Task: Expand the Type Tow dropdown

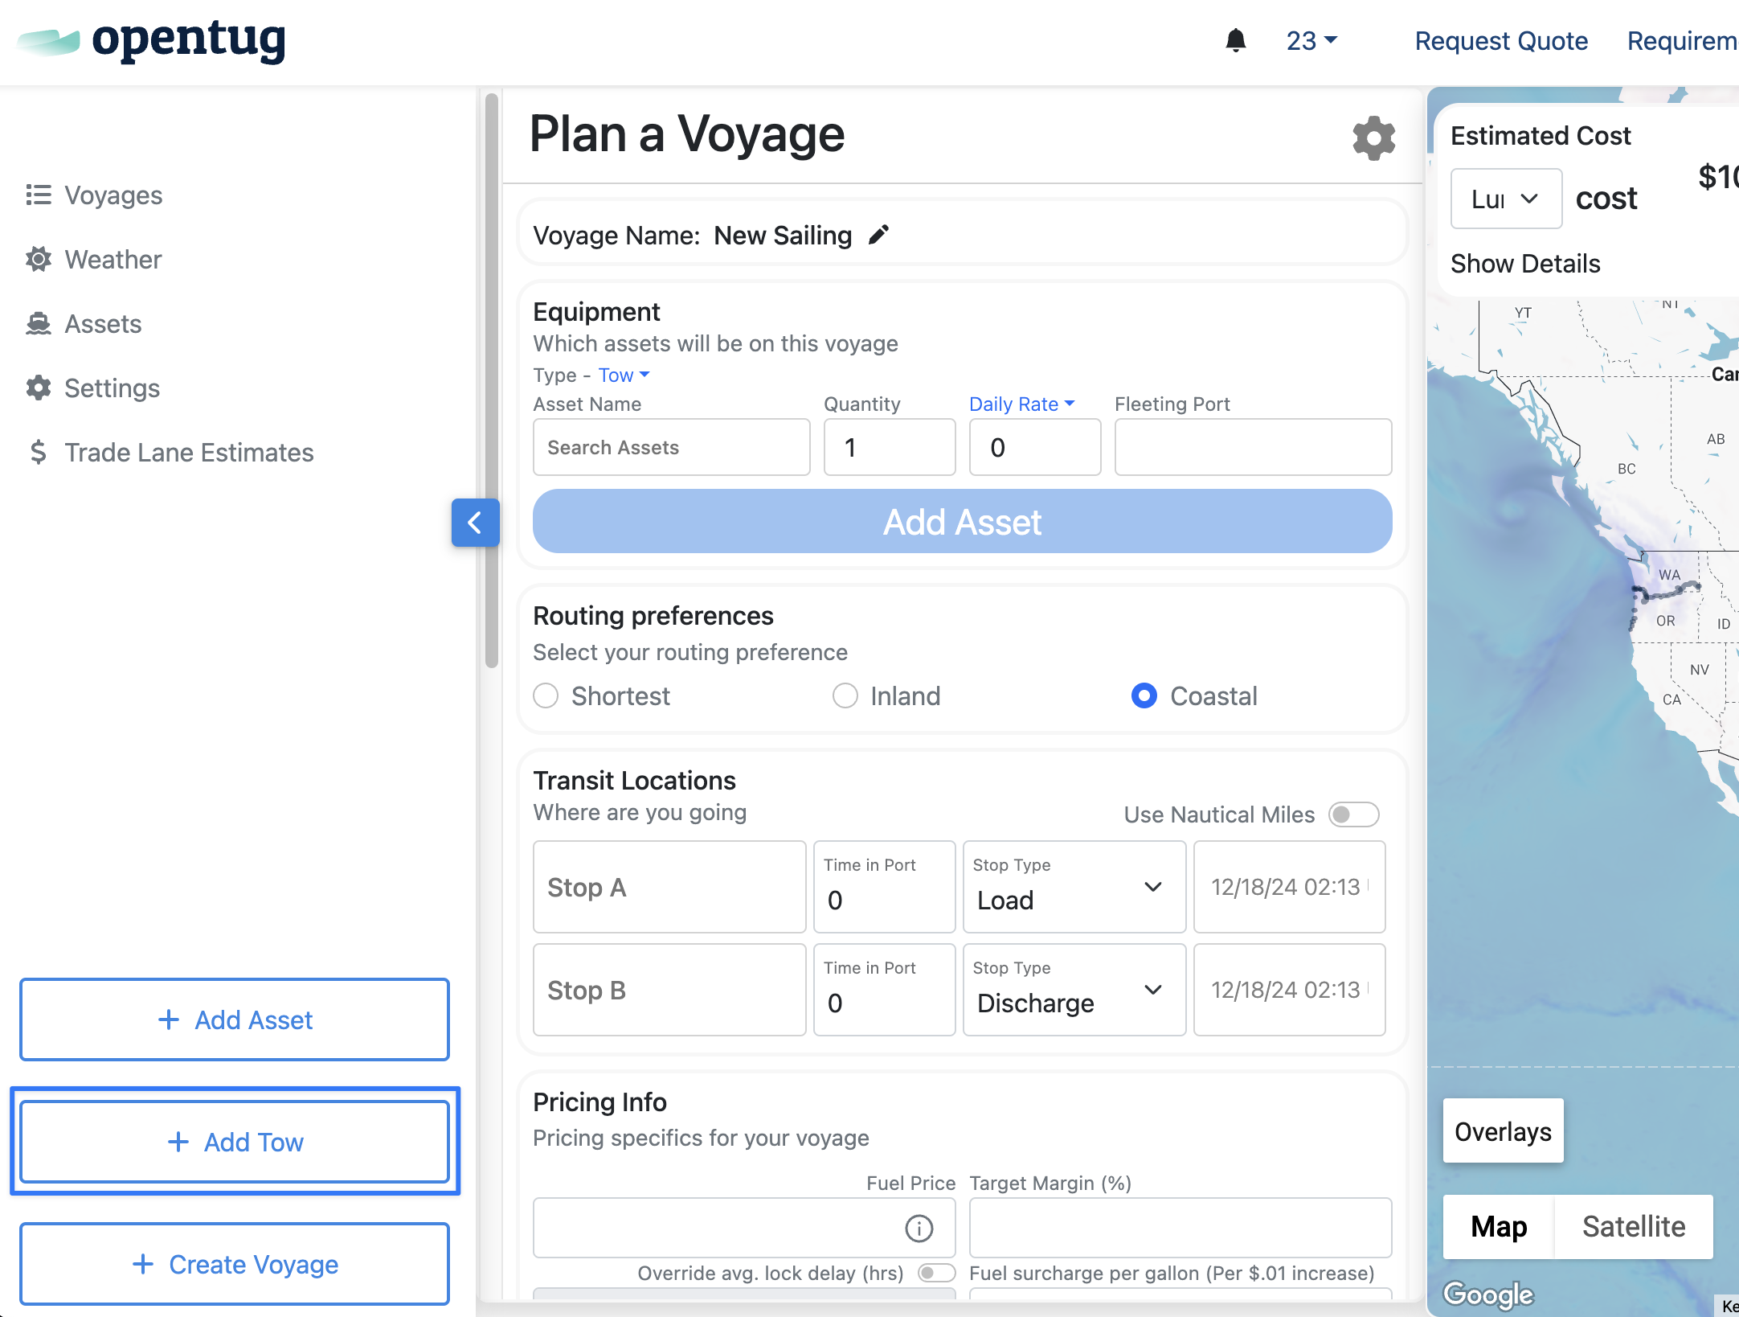Action: point(624,375)
